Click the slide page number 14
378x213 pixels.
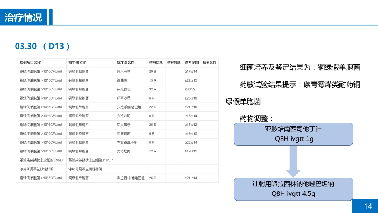tap(368, 206)
